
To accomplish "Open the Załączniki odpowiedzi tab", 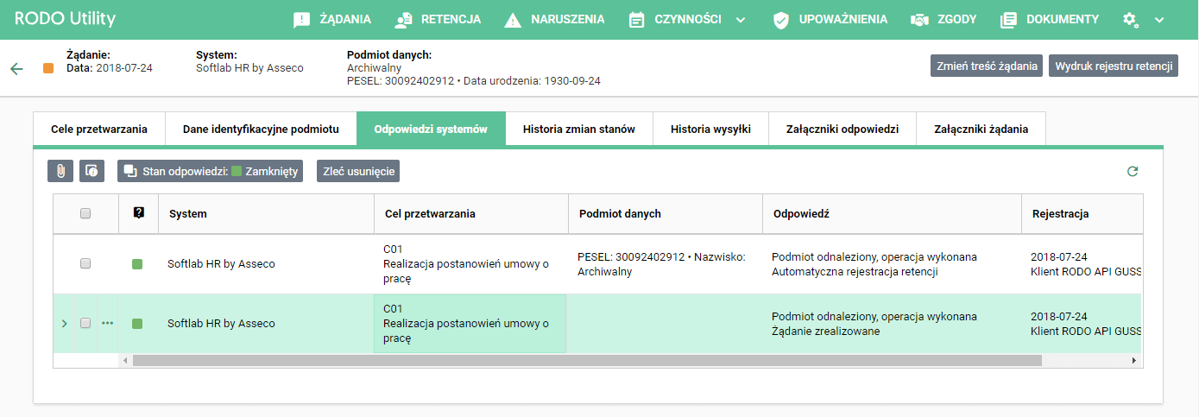I will click(x=842, y=130).
